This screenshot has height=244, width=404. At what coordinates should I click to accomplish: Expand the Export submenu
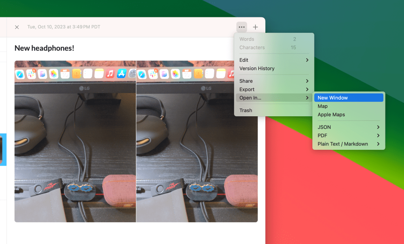(x=274, y=89)
